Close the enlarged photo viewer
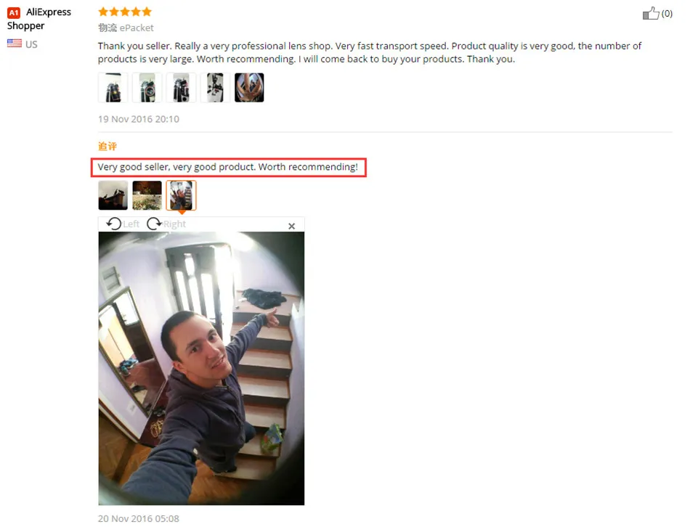The height and width of the screenshot is (527, 690). (291, 226)
